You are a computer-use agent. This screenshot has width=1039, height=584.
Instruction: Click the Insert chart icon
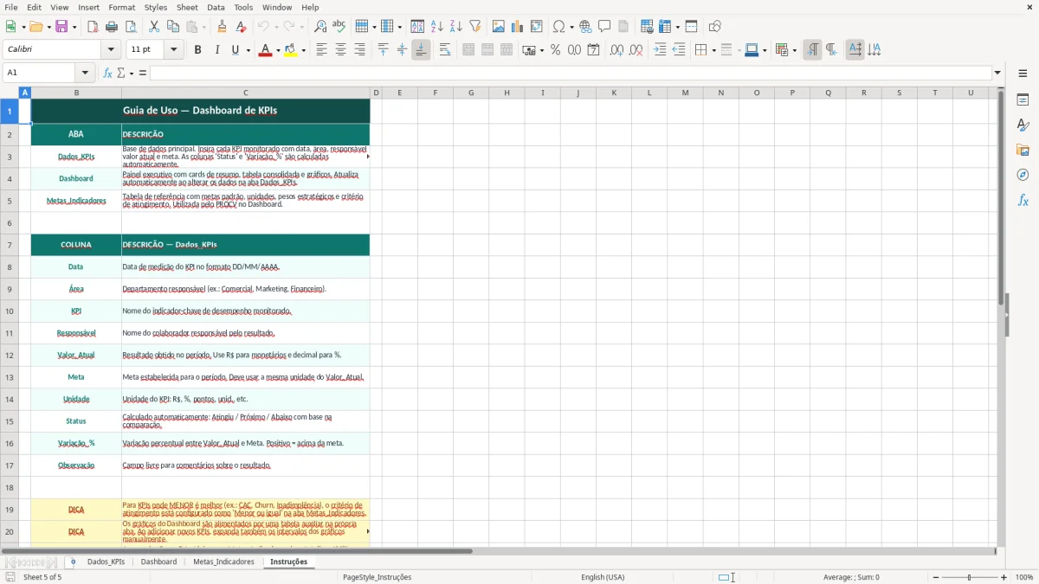point(517,27)
